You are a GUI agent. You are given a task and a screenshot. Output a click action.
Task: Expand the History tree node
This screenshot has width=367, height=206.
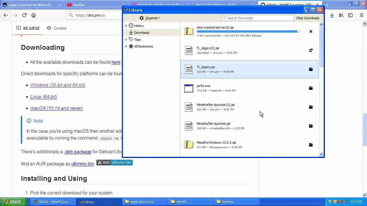pos(126,26)
